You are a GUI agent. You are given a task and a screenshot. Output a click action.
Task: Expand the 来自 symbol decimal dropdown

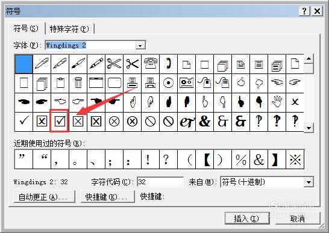tap(309, 182)
